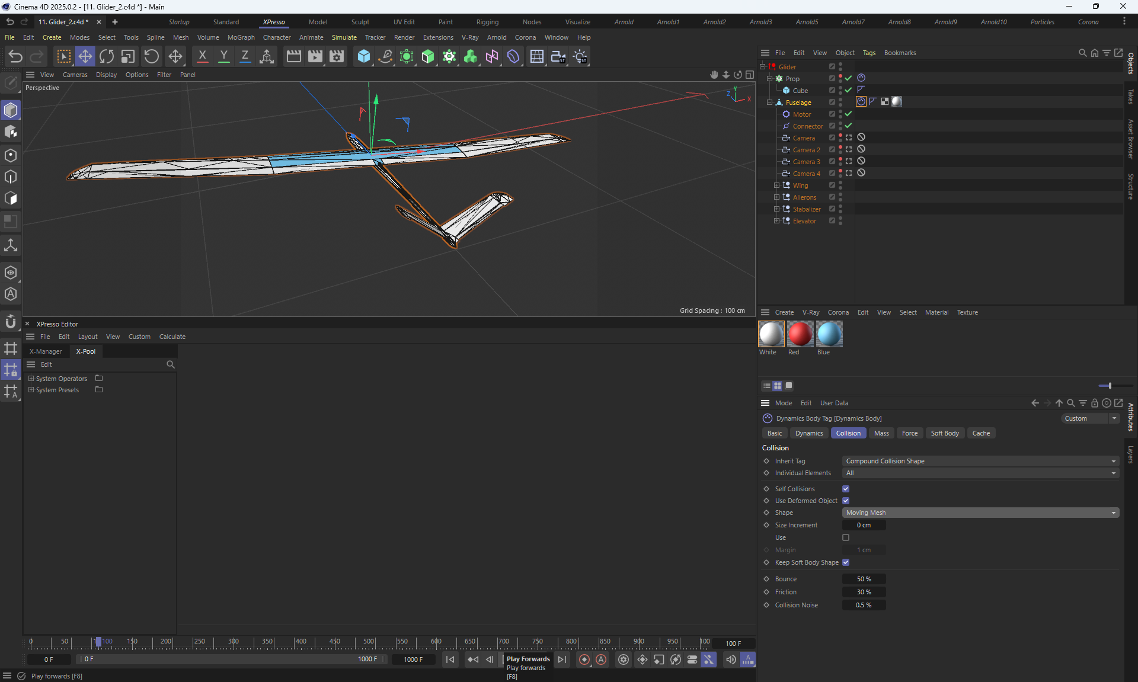
Task: Open the Shape dropdown showing Moving Mesh
Action: click(980, 513)
